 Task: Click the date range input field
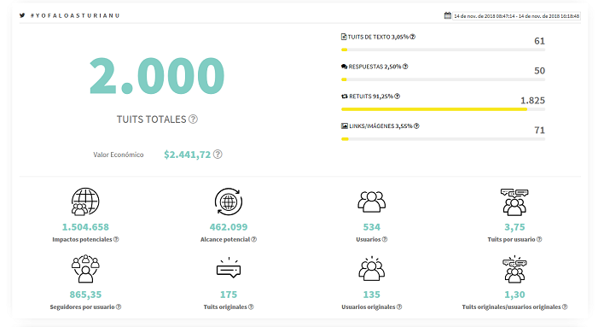pyautogui.click(x=516, y=16)
